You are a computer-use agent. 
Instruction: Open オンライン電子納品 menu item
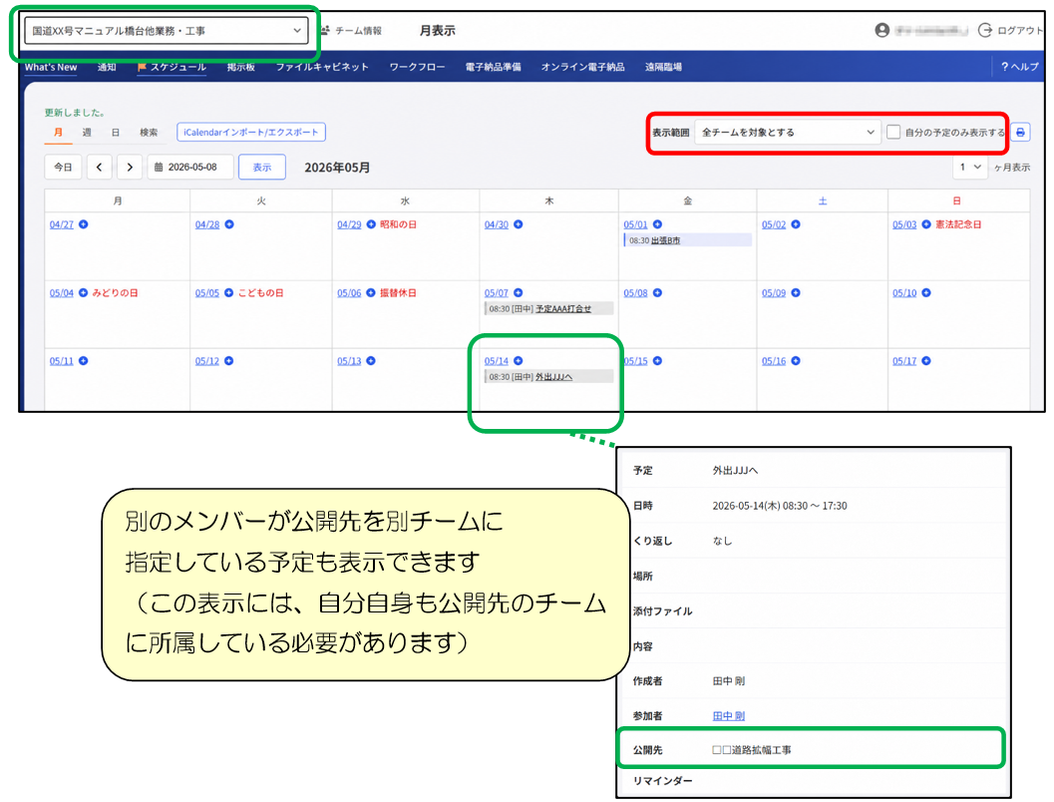(582, 67)
